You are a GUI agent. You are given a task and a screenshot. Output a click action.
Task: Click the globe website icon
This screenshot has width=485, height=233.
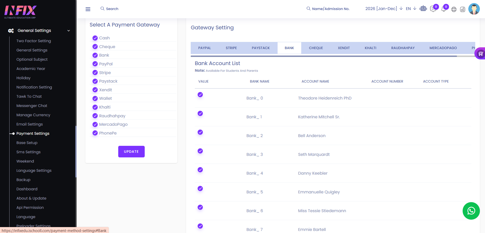(454, 10)
